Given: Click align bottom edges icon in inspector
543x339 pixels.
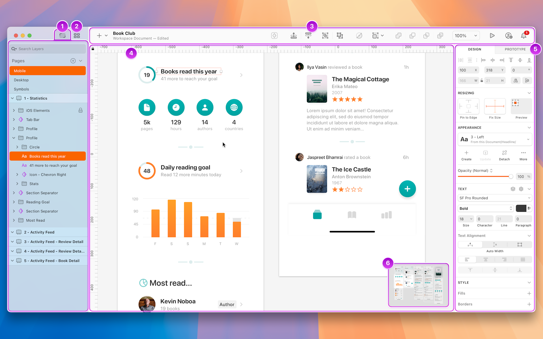Looking at the screenshot, I should pyautogui.click(x=529, y=60).
